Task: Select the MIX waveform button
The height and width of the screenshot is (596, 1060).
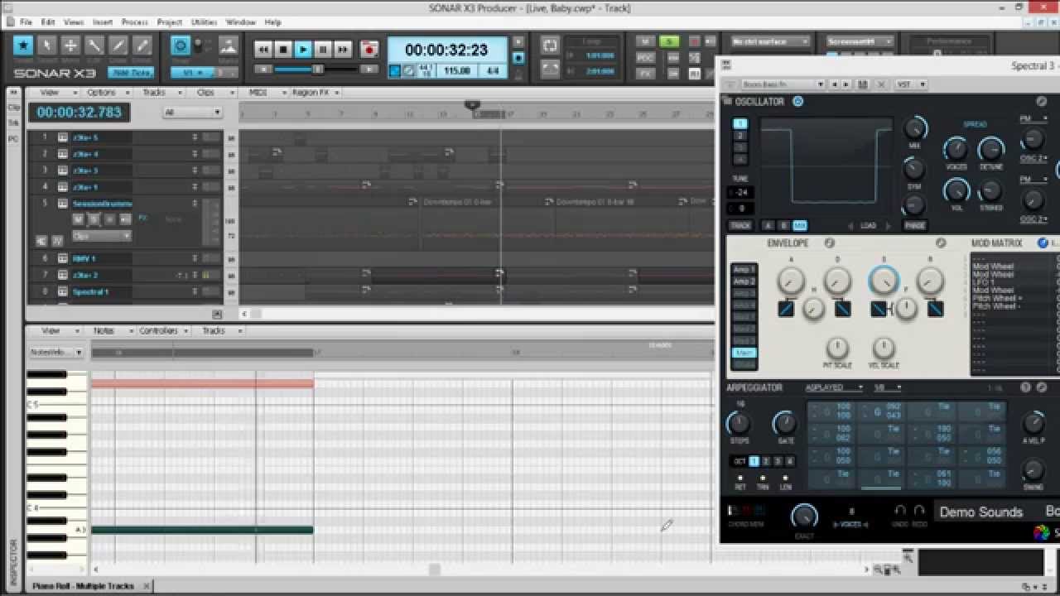Action: [799, 225]
